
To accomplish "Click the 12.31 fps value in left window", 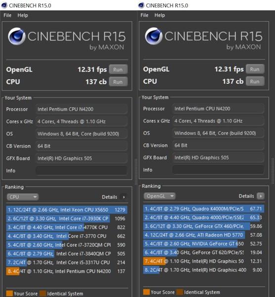I will point(92,69).
